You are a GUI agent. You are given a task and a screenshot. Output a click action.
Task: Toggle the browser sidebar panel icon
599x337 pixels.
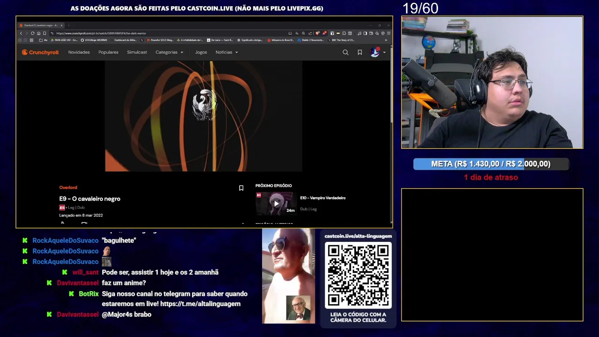click(365, 33)
